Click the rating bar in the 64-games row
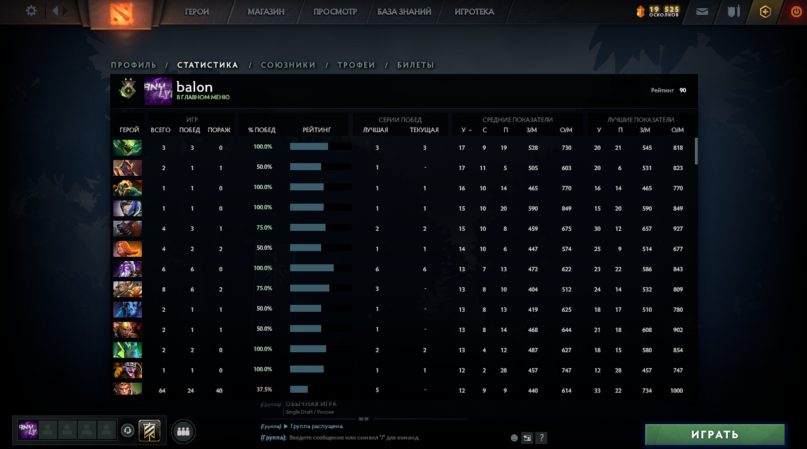807x449 pixels. point(321,390)
